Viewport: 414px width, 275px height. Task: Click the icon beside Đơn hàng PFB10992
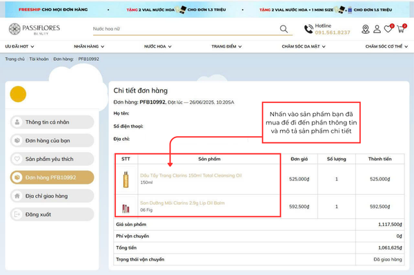pos(17,178)
